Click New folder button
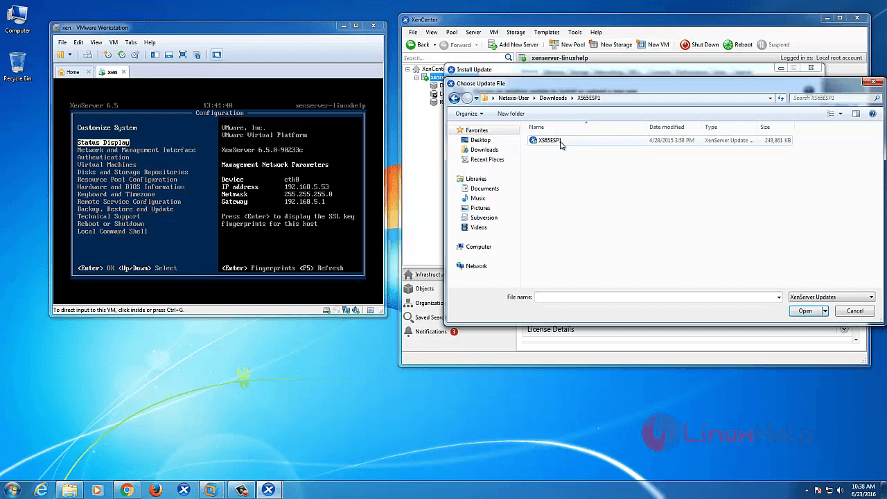The width and height of the screenshot is (887, 499). [511, 114]
